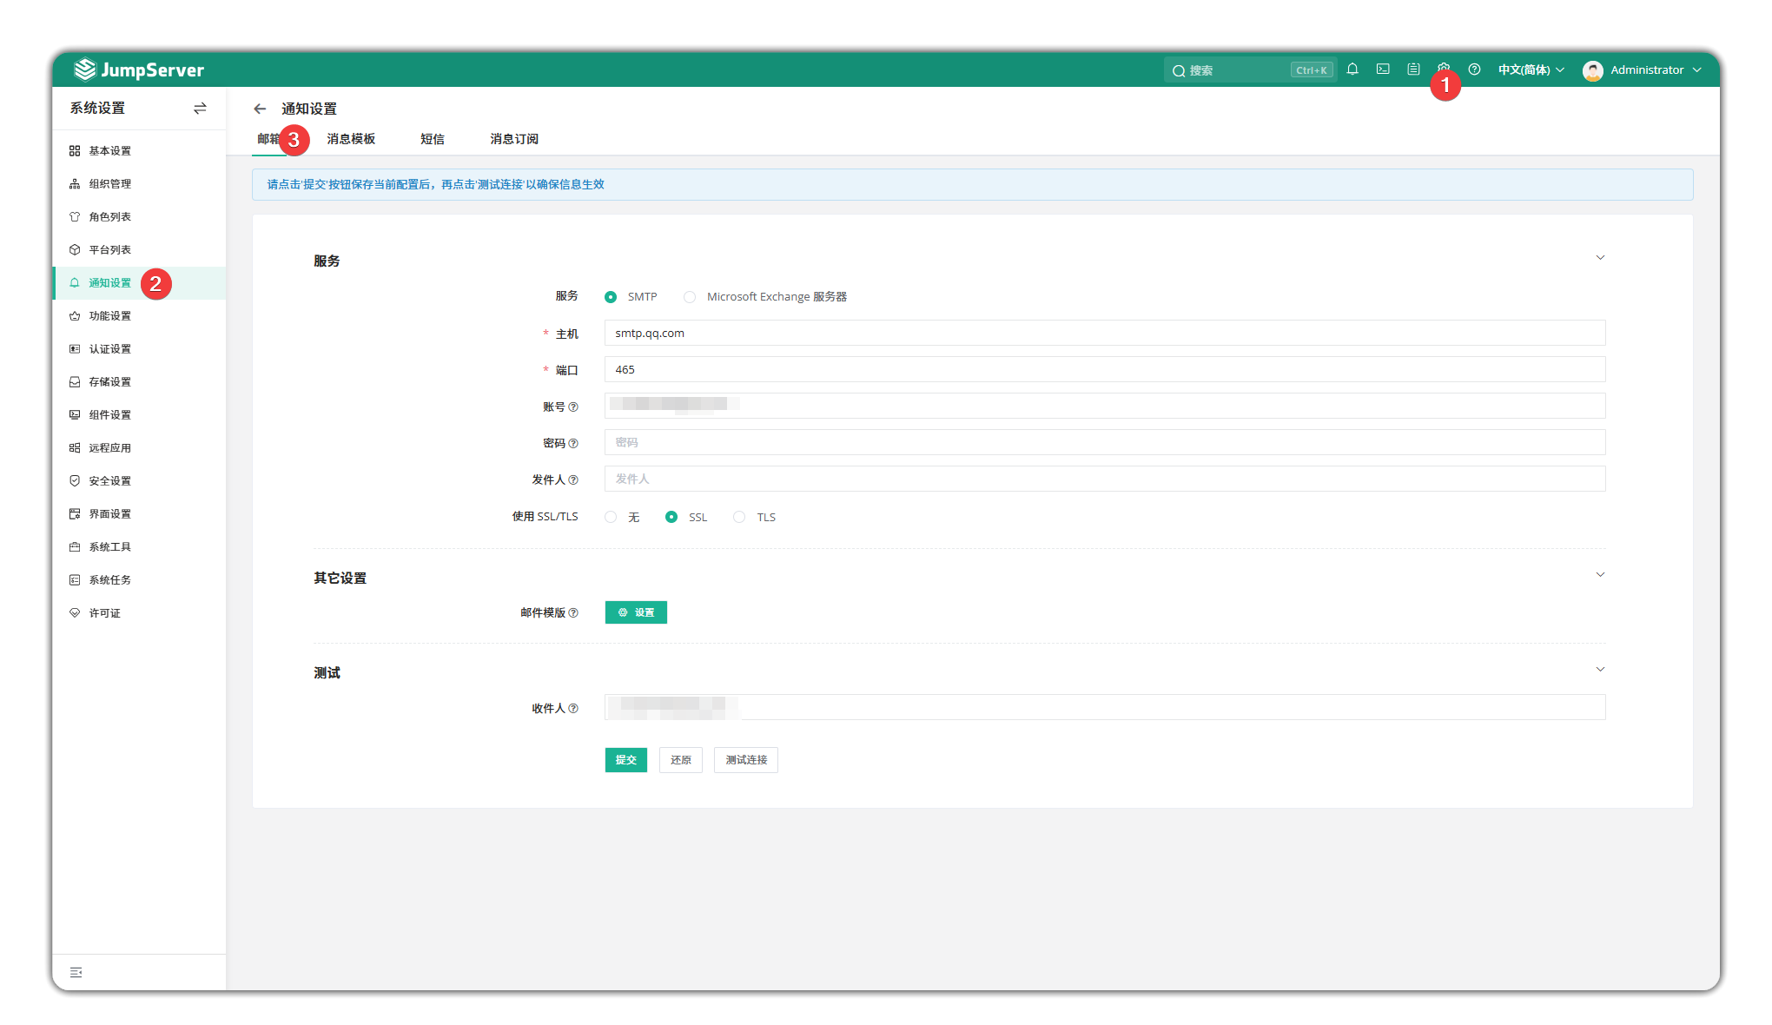Click the sidebar switch arrows icon next to 系统设置
This screenshot has height=1025, width=1772.
200,109
